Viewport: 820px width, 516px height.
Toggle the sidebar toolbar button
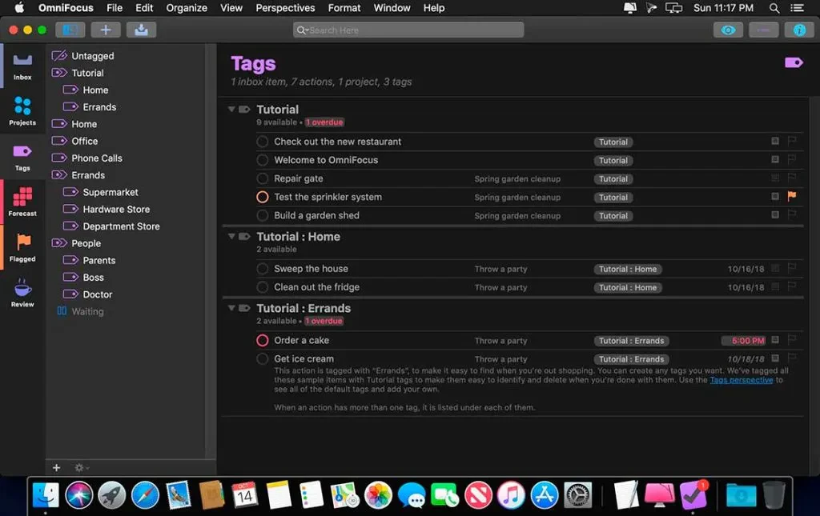[x=70, y=30]
